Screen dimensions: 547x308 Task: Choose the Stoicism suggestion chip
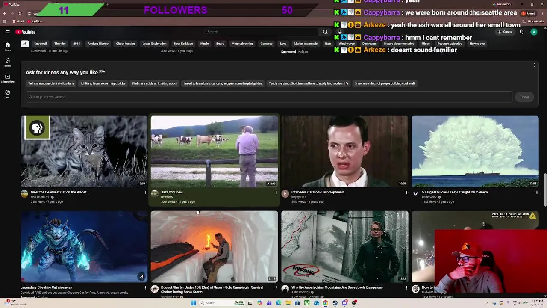pyautogui.click(x=309, y=83)
